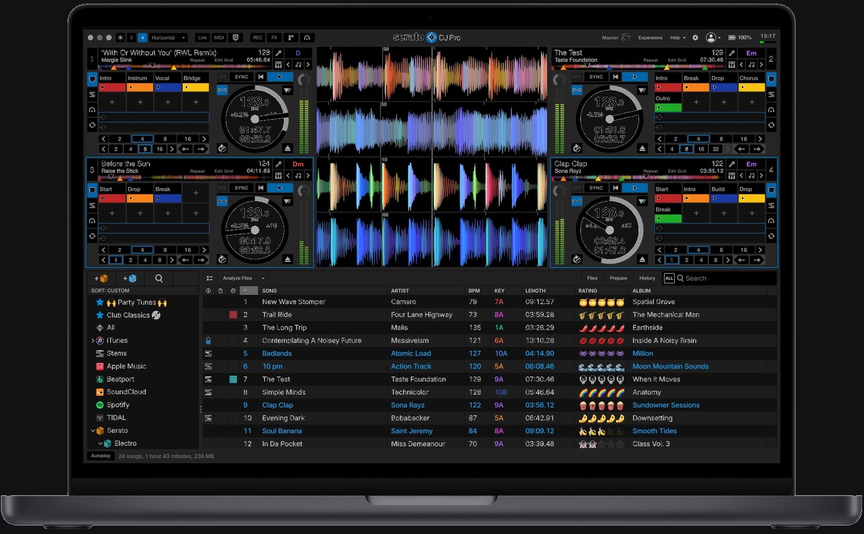Open the settings gear in top bar
Screen dimensions: 864x534
695,38
